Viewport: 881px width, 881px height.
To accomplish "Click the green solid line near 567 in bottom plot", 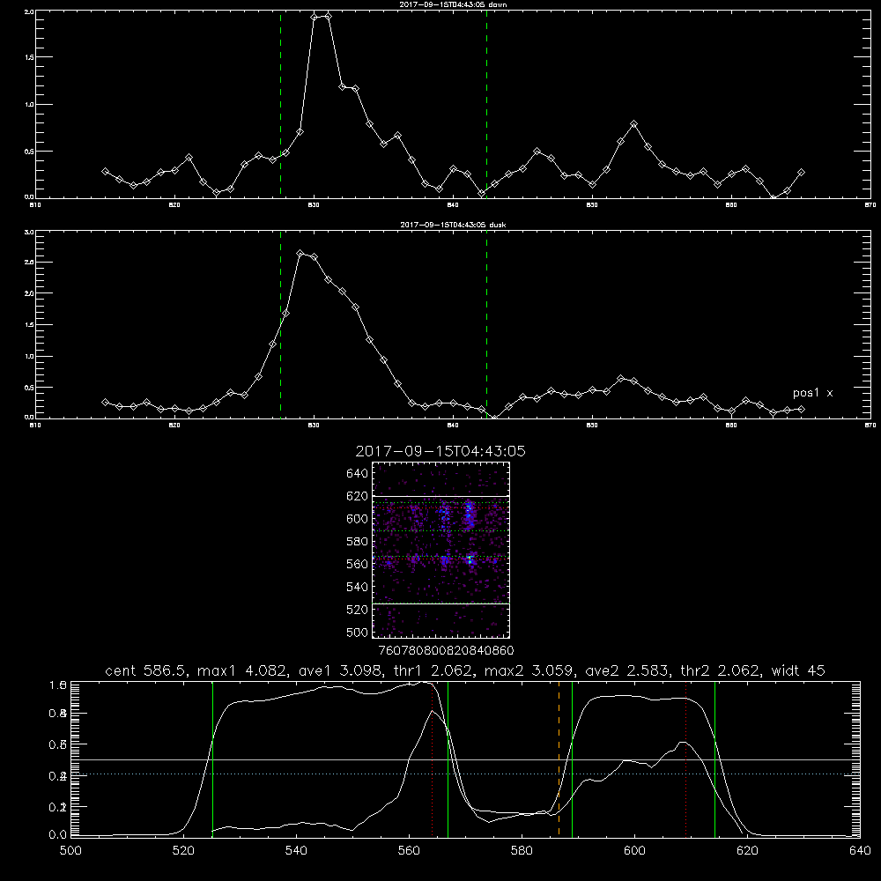I will tap(448, 759).
